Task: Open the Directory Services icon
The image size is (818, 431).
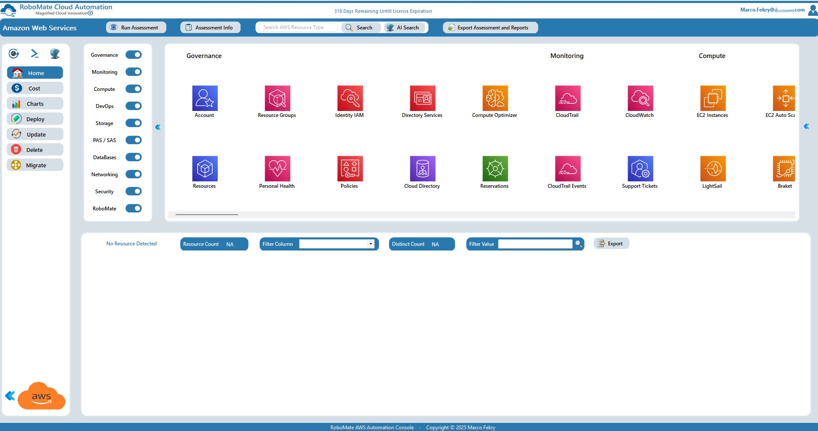Action: [x=423, y=98]
